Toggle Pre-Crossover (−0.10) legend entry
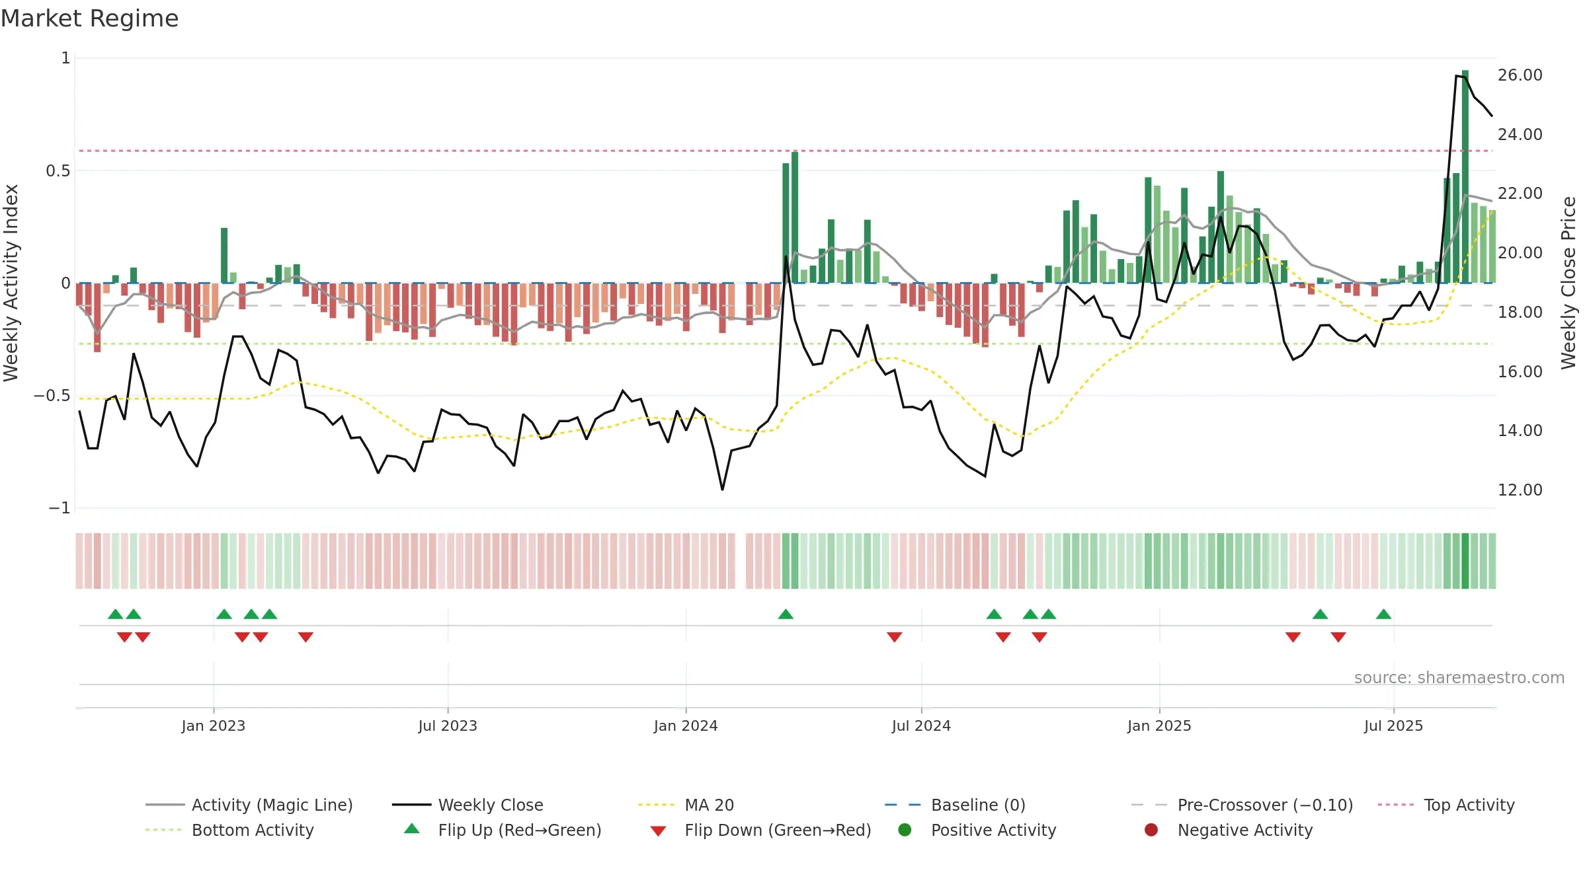This screenshot has height=892, width=1587. [1242, 805]
